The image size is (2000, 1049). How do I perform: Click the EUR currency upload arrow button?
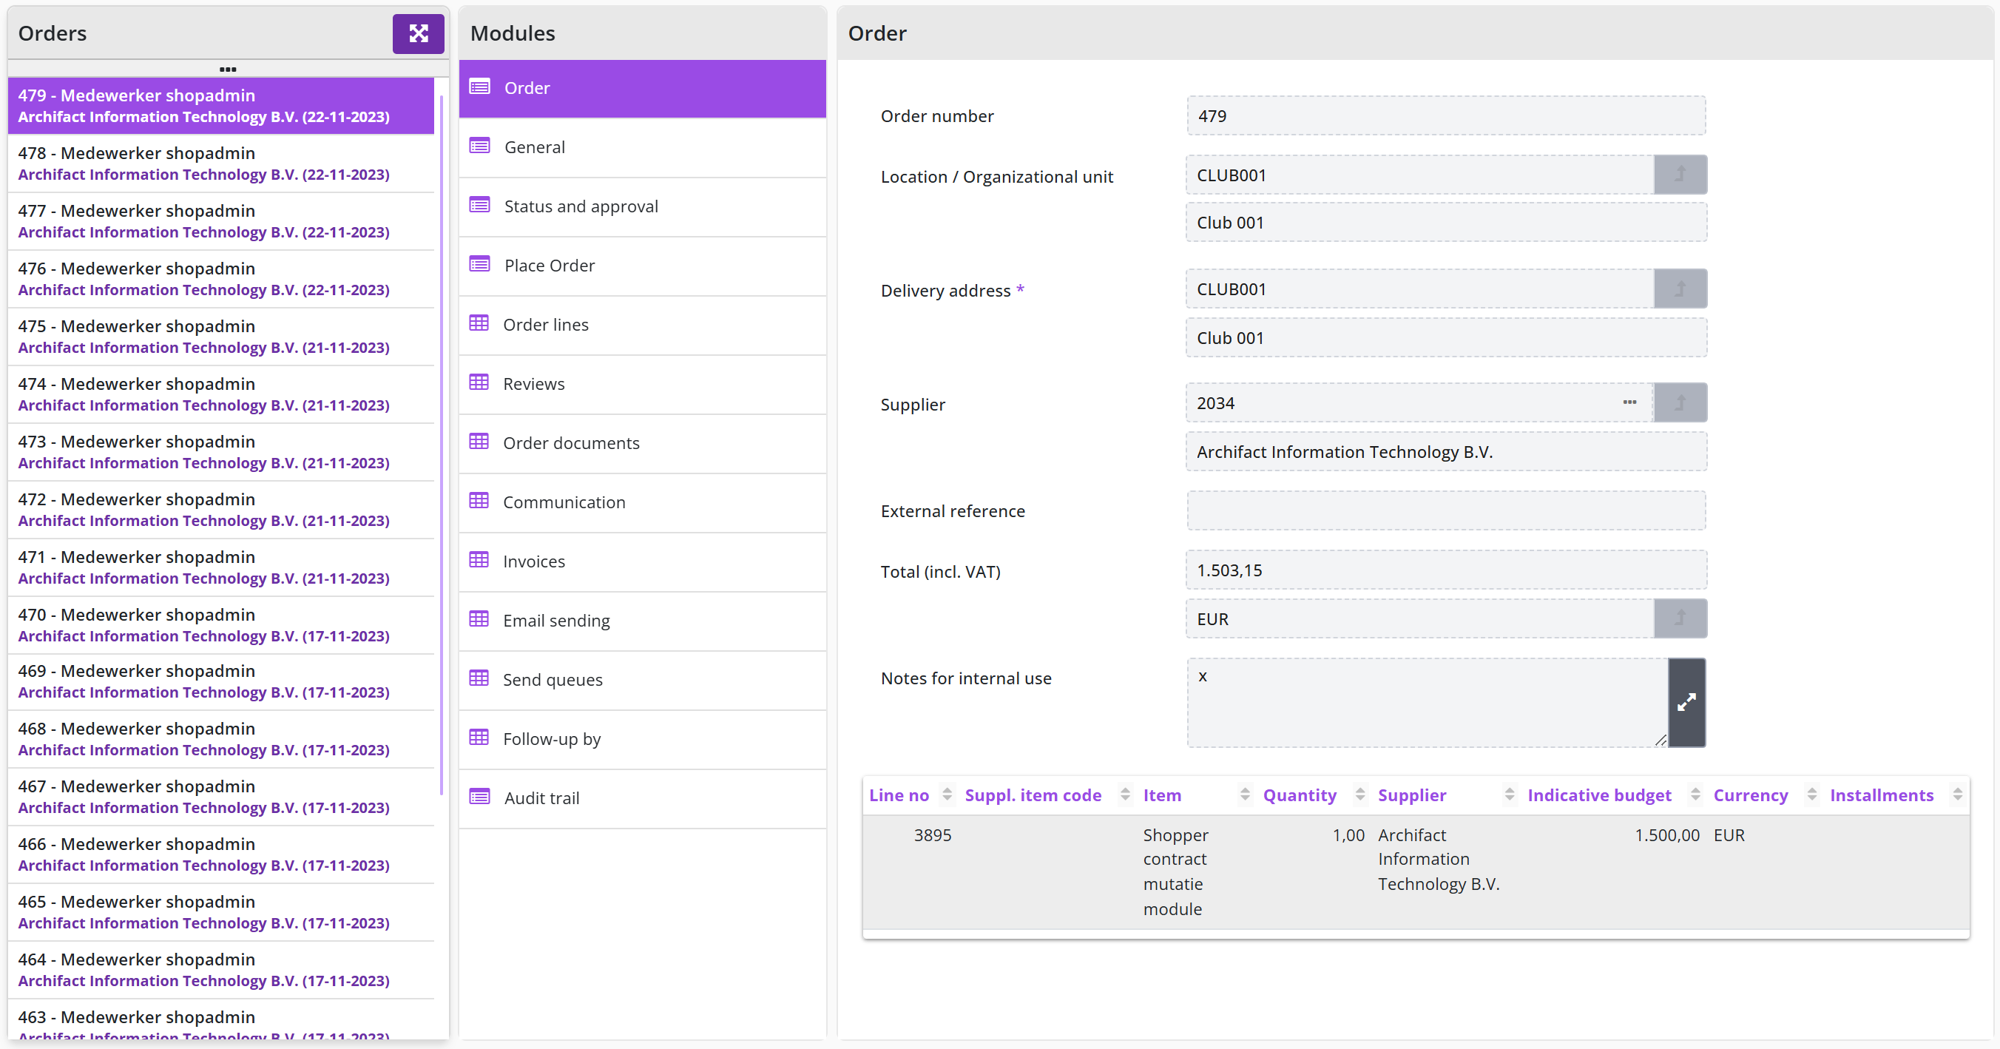click(1680, 618)
